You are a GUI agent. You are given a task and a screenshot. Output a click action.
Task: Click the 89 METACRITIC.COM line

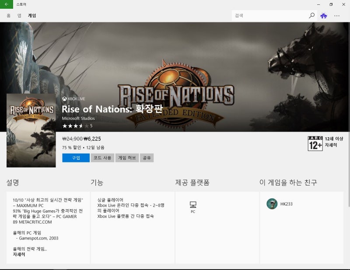click(32, 222)
